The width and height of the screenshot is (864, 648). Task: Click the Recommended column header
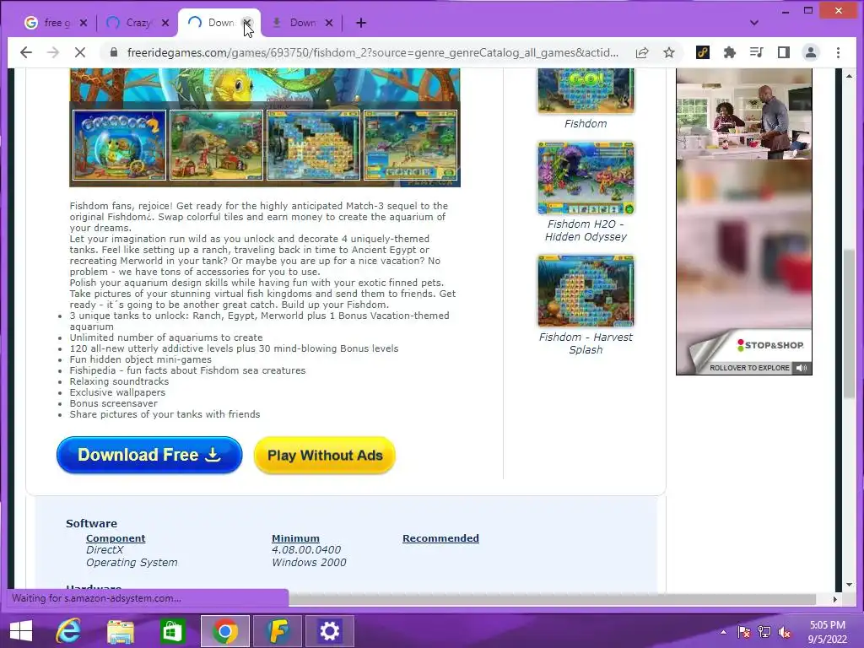click(x=440, y=538)
